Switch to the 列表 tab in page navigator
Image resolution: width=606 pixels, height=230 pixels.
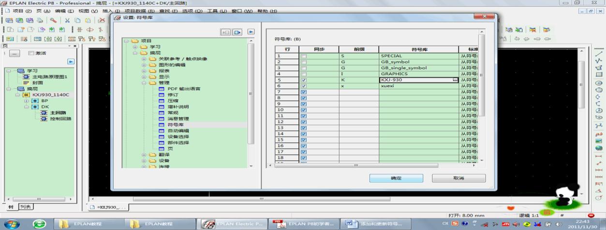click(25, 207)
